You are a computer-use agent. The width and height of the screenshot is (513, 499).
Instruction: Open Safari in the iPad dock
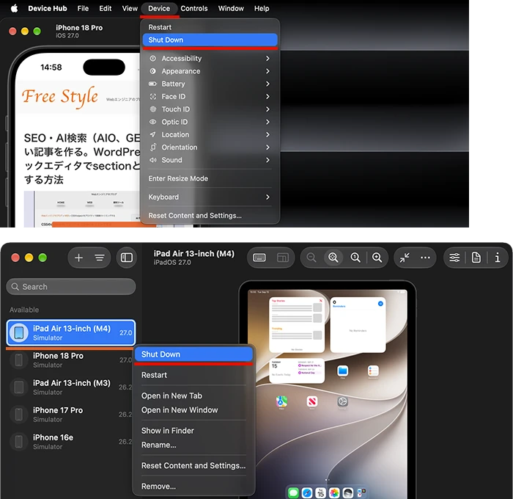point(307,493)
